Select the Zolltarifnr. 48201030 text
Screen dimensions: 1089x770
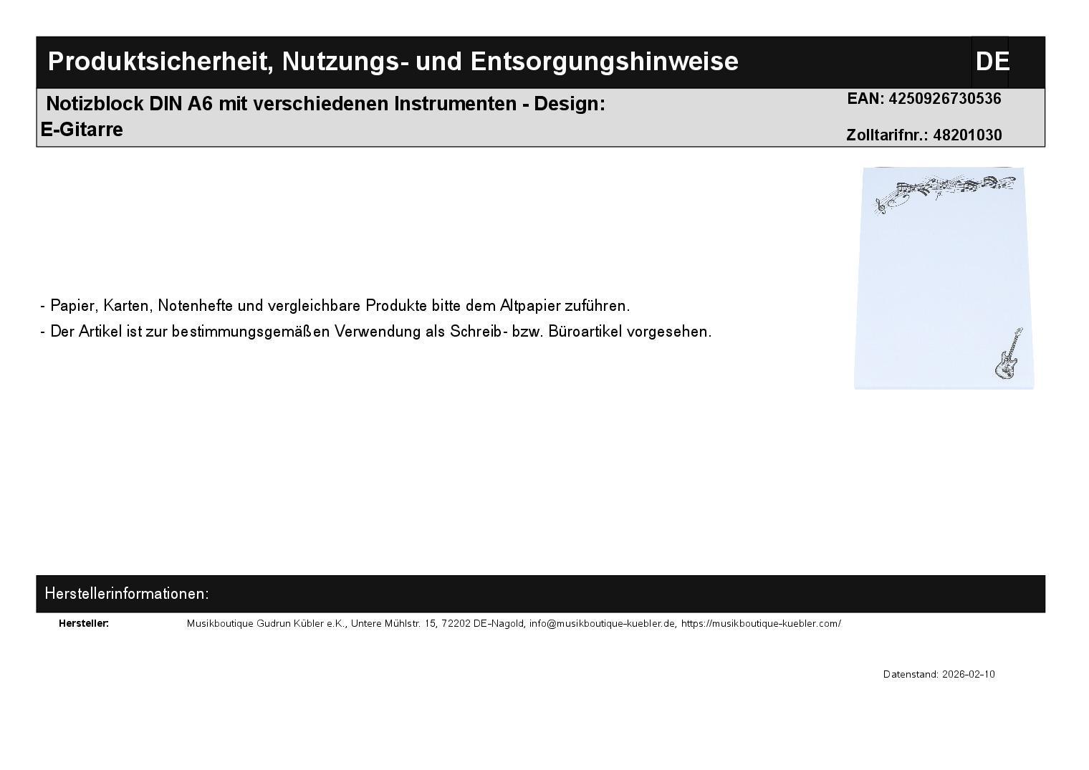924,135
